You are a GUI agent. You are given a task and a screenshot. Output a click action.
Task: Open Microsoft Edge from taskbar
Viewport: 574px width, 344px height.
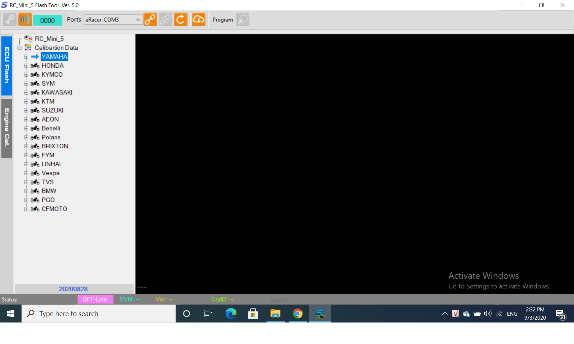[231, 314]
